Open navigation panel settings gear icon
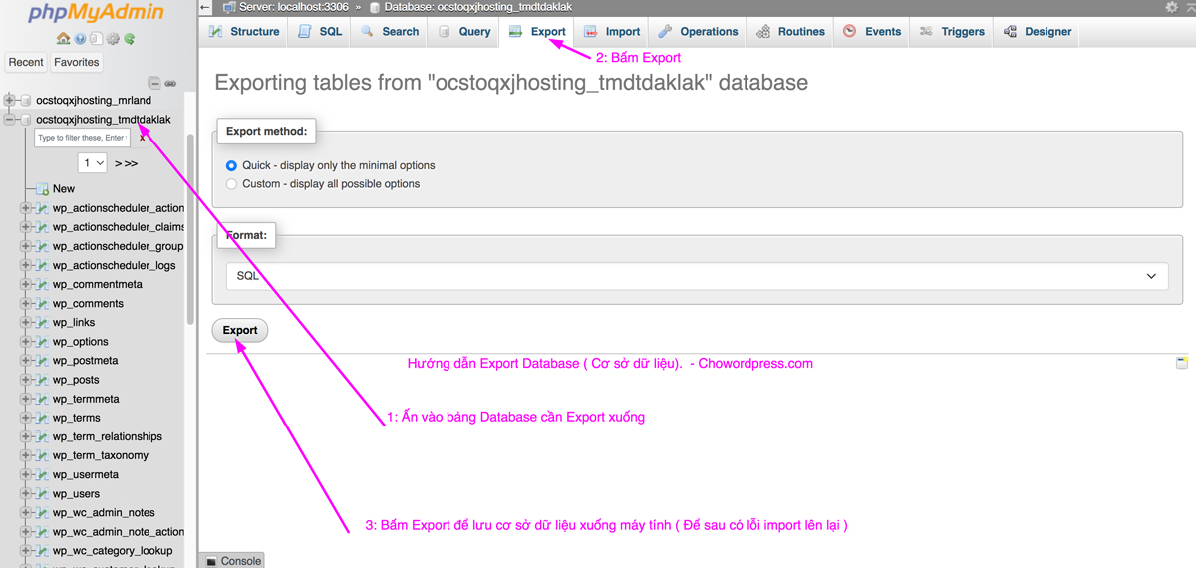This screenshot has width=1196, height=568. [x=113, y=39]
